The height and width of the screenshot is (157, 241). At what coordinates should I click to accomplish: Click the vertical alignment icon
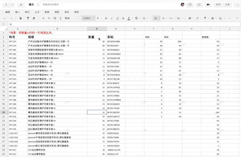pos(163,18)
